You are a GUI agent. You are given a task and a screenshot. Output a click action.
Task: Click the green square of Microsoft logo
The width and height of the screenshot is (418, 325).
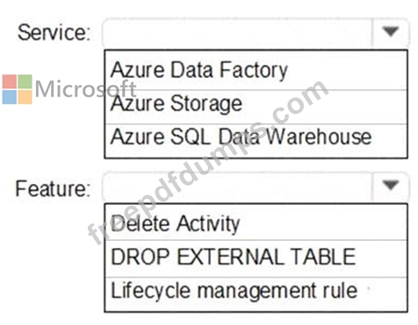pos(25,81)
